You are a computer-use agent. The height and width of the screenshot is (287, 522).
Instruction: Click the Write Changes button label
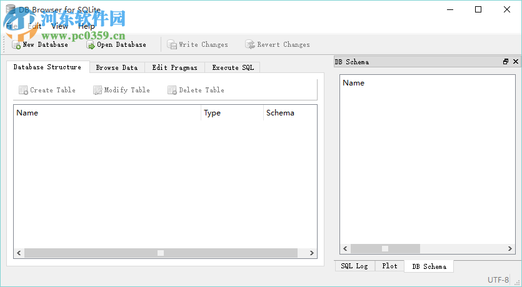point(203,44)
